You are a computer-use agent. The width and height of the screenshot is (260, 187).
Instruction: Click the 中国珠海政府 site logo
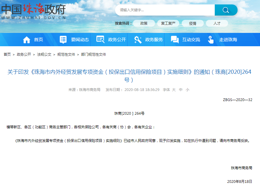[33, 11]
